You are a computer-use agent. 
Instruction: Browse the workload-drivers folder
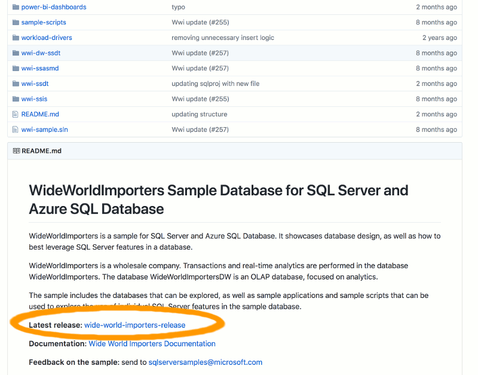[47, 38]
